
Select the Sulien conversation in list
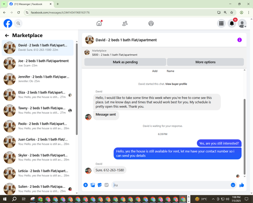click(x=37, y=189)
